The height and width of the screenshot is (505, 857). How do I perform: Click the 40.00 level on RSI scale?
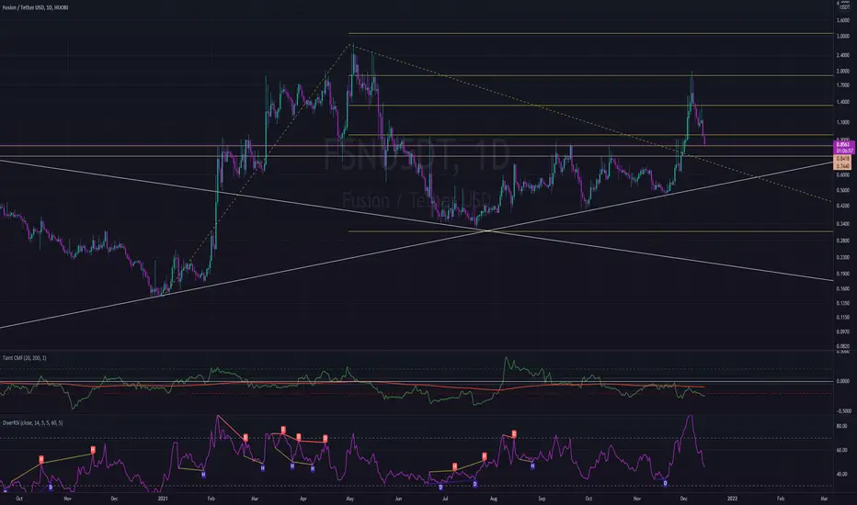842,475
